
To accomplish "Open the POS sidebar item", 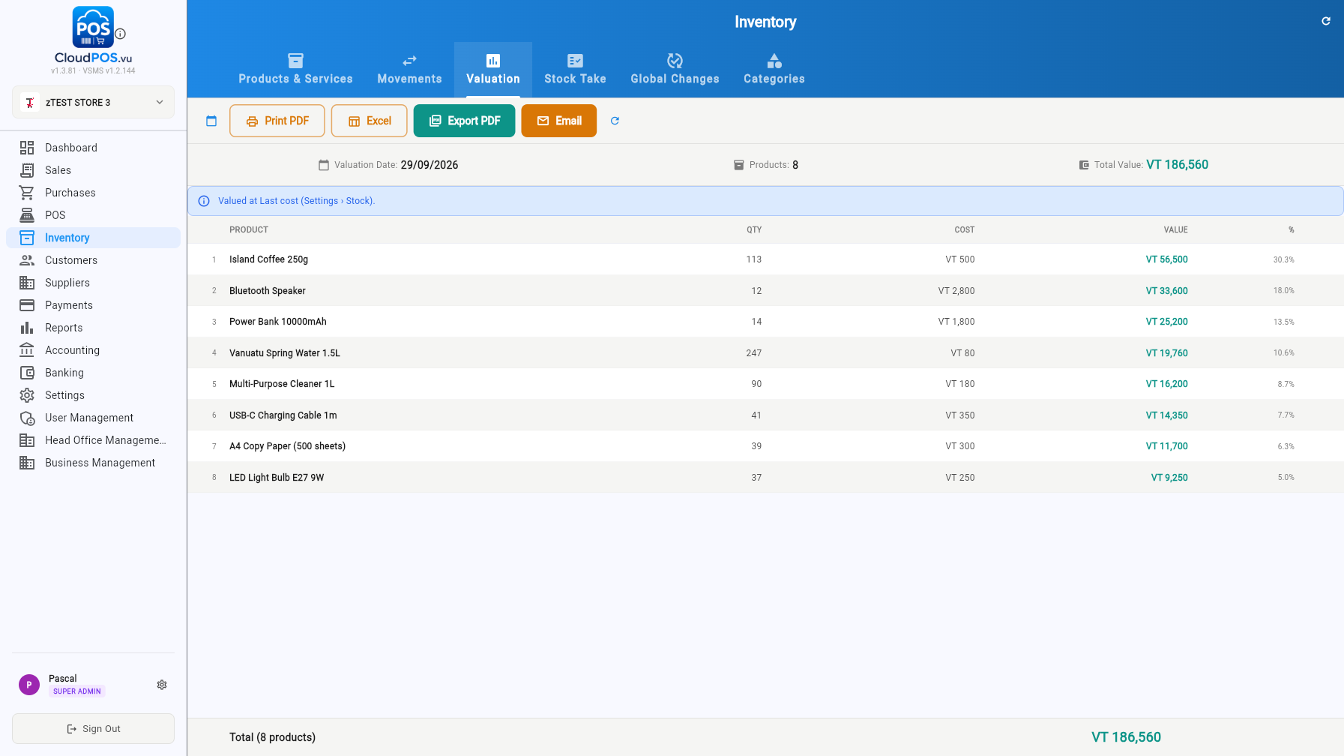I will (x=93, y=215).
